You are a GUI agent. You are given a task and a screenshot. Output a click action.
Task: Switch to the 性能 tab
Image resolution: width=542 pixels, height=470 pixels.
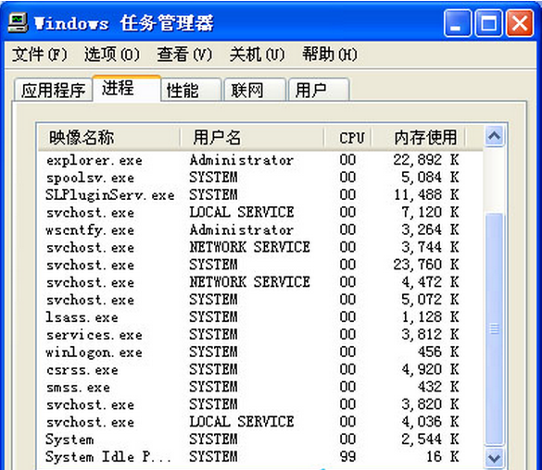191,90
